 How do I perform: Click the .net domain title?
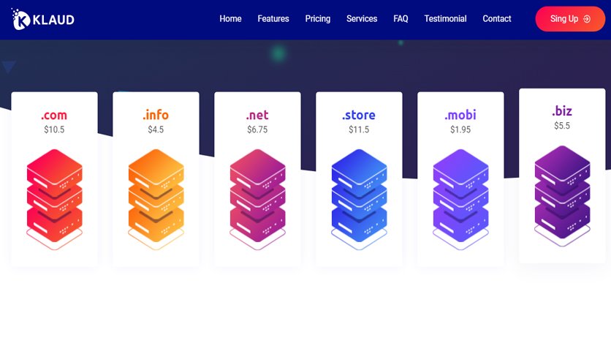pos(257,115)
